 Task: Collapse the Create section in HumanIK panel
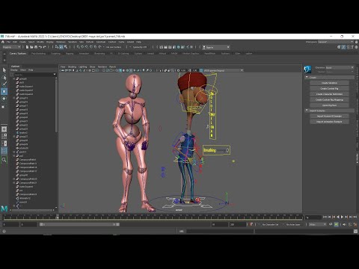coord(307,77)
